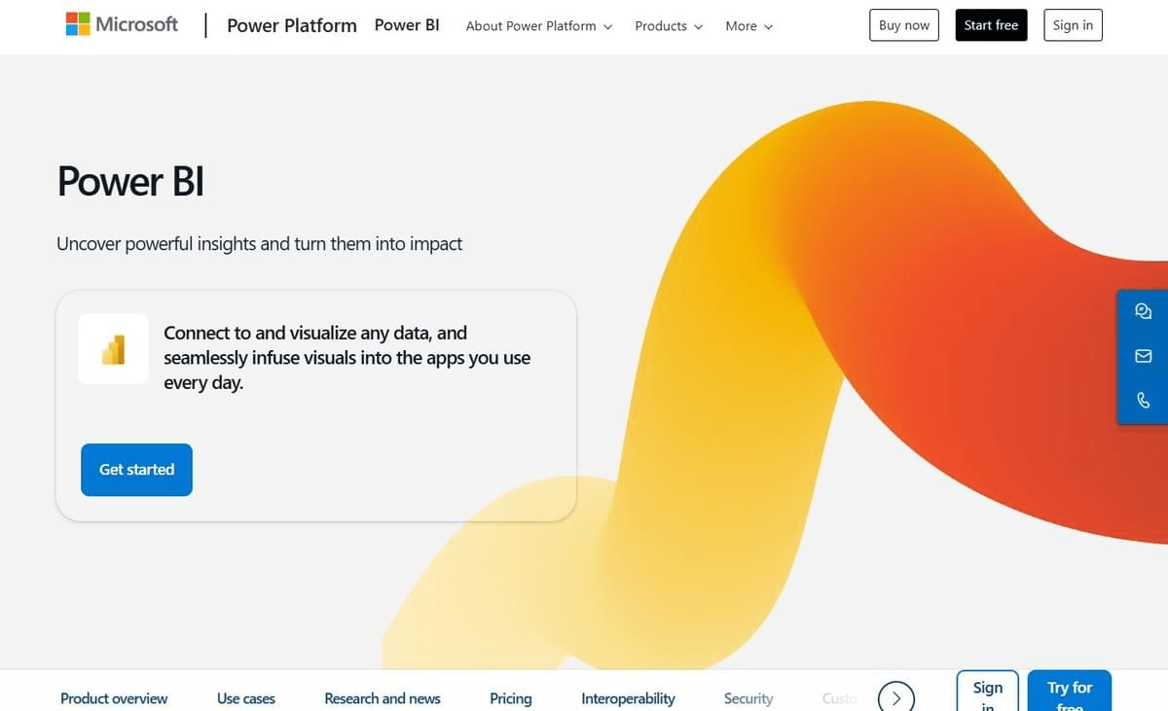Click the Power BI product icon
Image resolution: width=1168 pixels, height=711 pixels.
pos(114,348)
